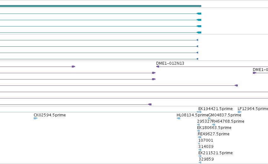Select the EK211521.5prime label

point(215,153)
